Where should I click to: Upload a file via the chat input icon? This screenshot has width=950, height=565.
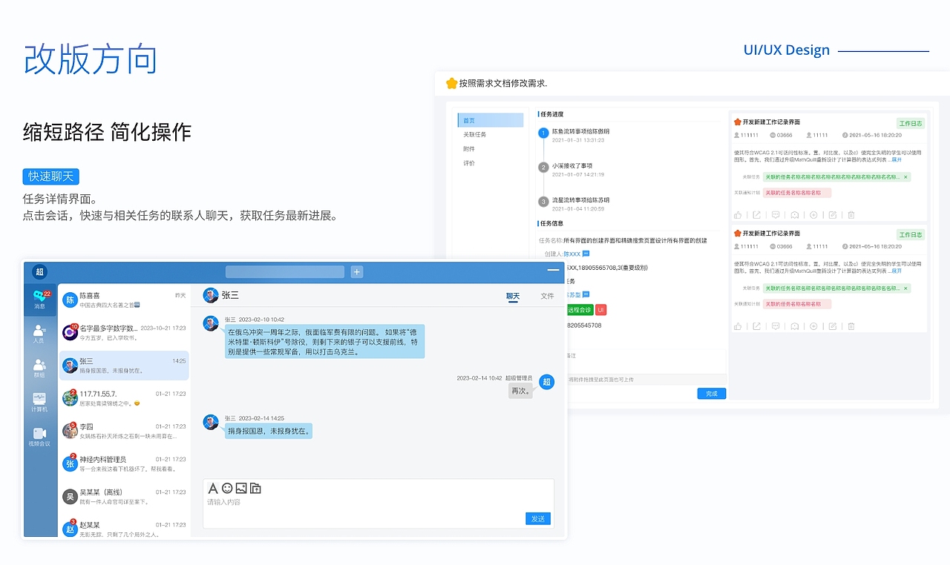254,488
